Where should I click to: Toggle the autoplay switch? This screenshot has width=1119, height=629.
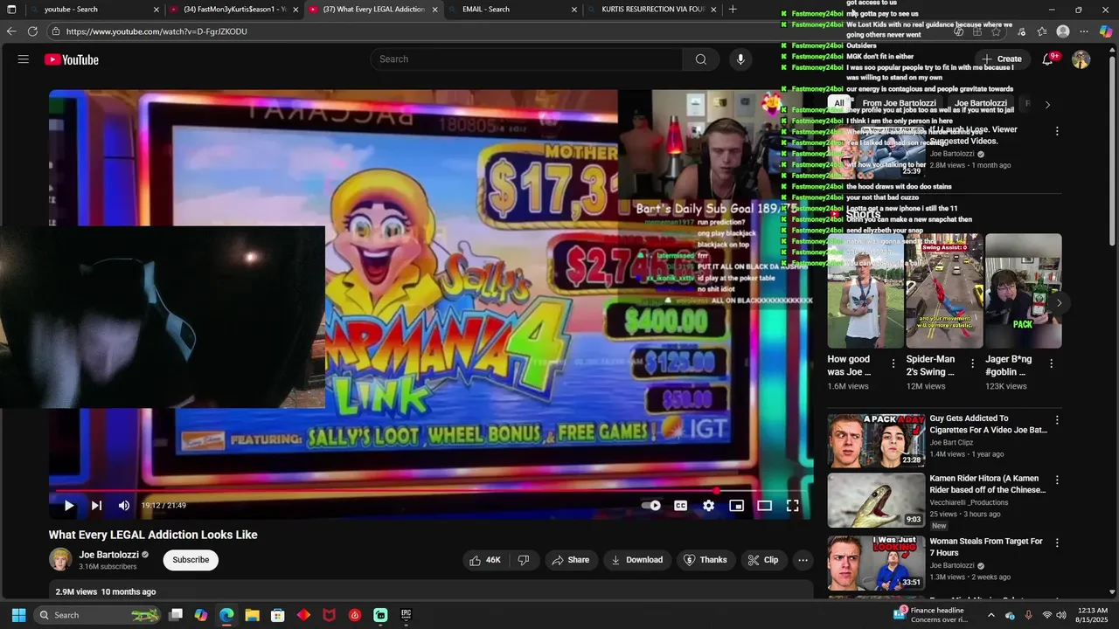coord(651,505)
